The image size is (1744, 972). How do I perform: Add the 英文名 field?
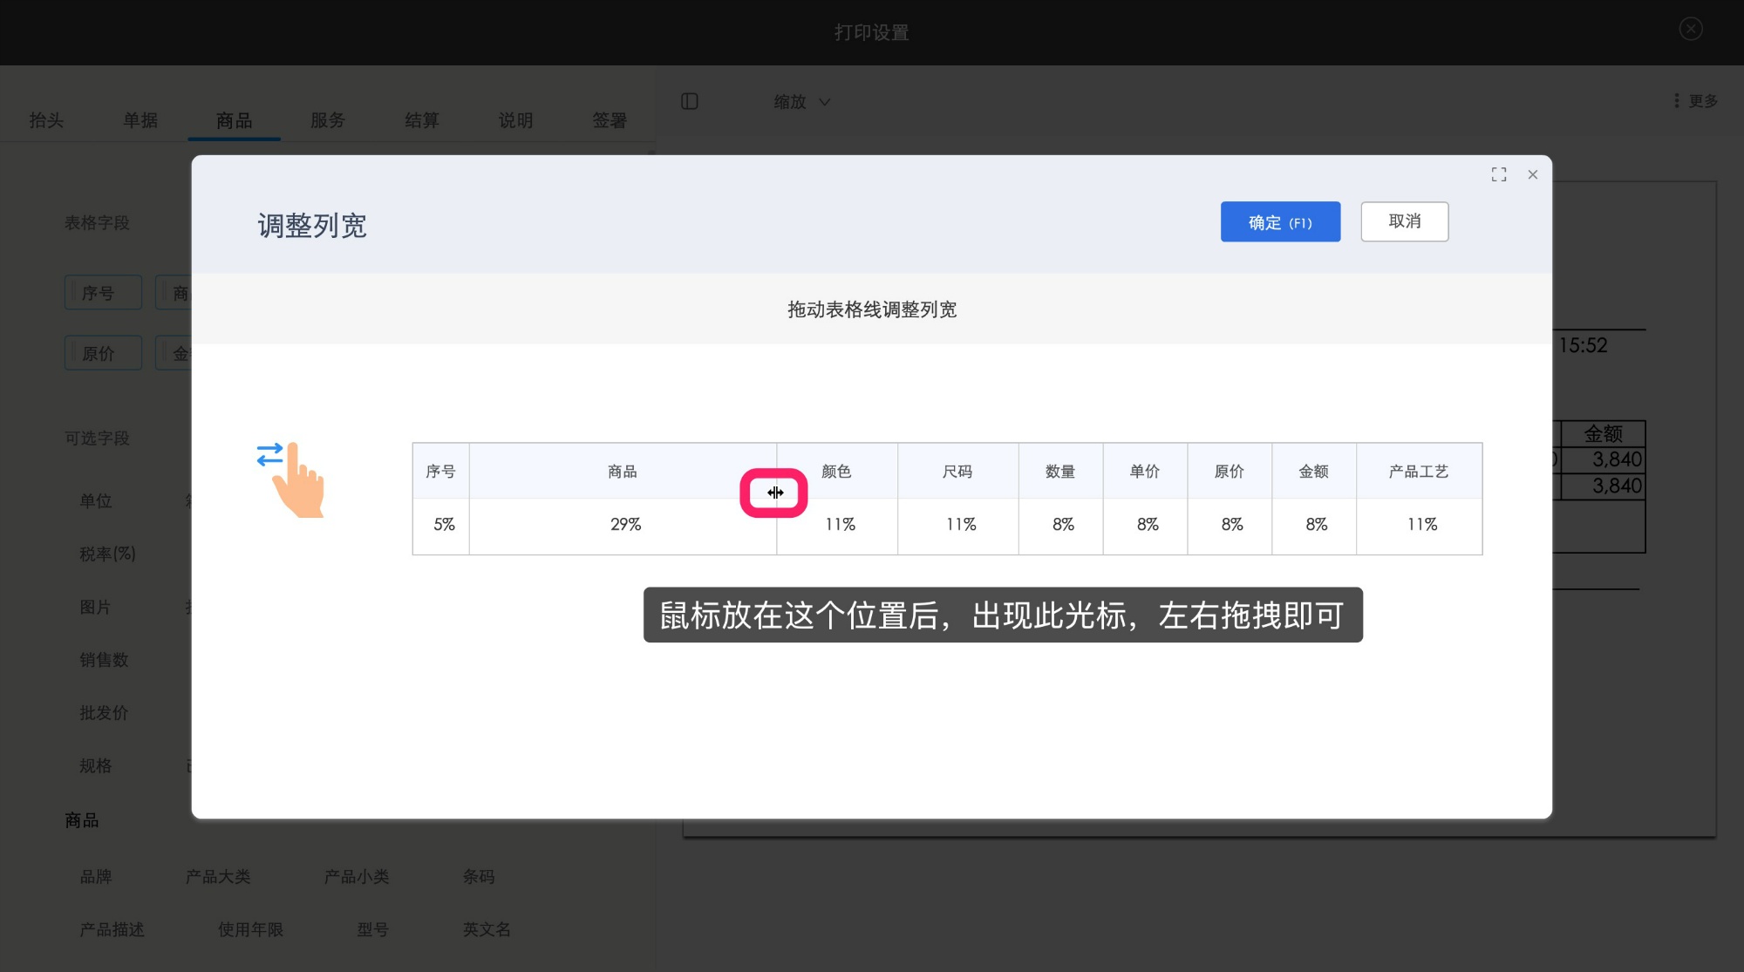487,930
